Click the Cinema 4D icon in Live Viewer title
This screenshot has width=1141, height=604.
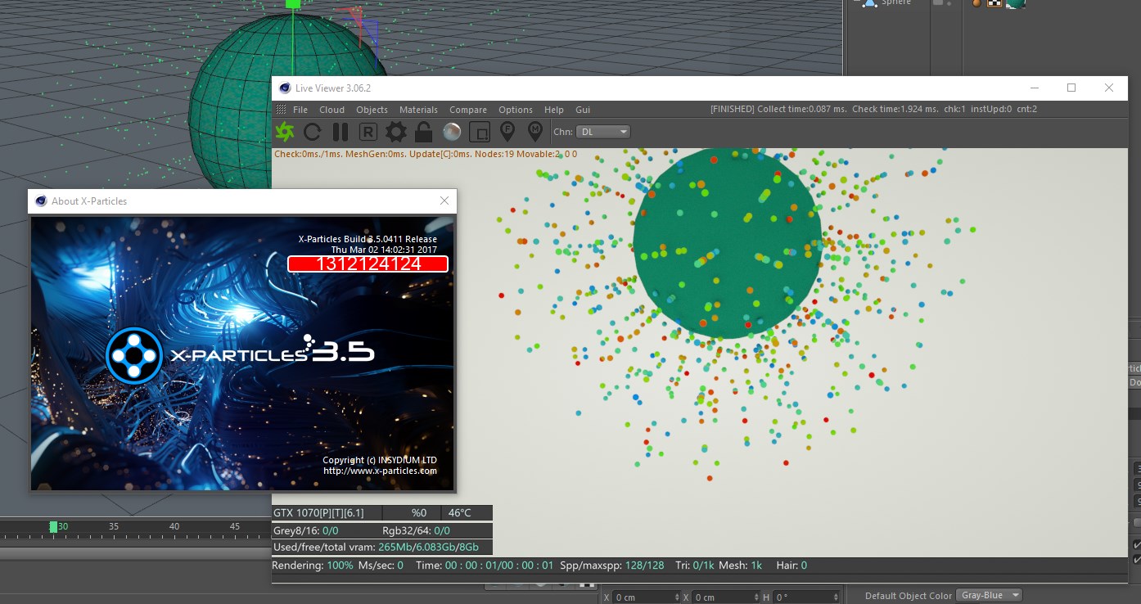284,88
